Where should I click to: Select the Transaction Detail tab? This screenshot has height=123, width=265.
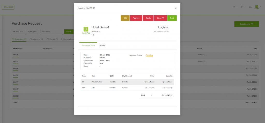pos(88,45)
